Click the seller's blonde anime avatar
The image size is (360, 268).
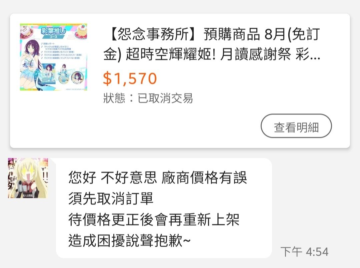[28, 178]
